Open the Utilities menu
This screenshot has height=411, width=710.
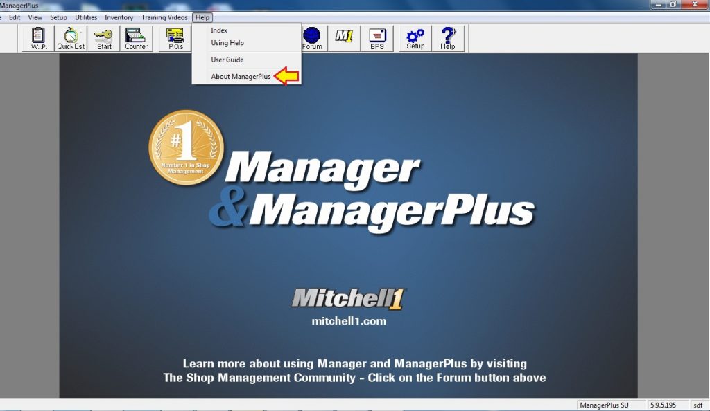pos(86,17)
